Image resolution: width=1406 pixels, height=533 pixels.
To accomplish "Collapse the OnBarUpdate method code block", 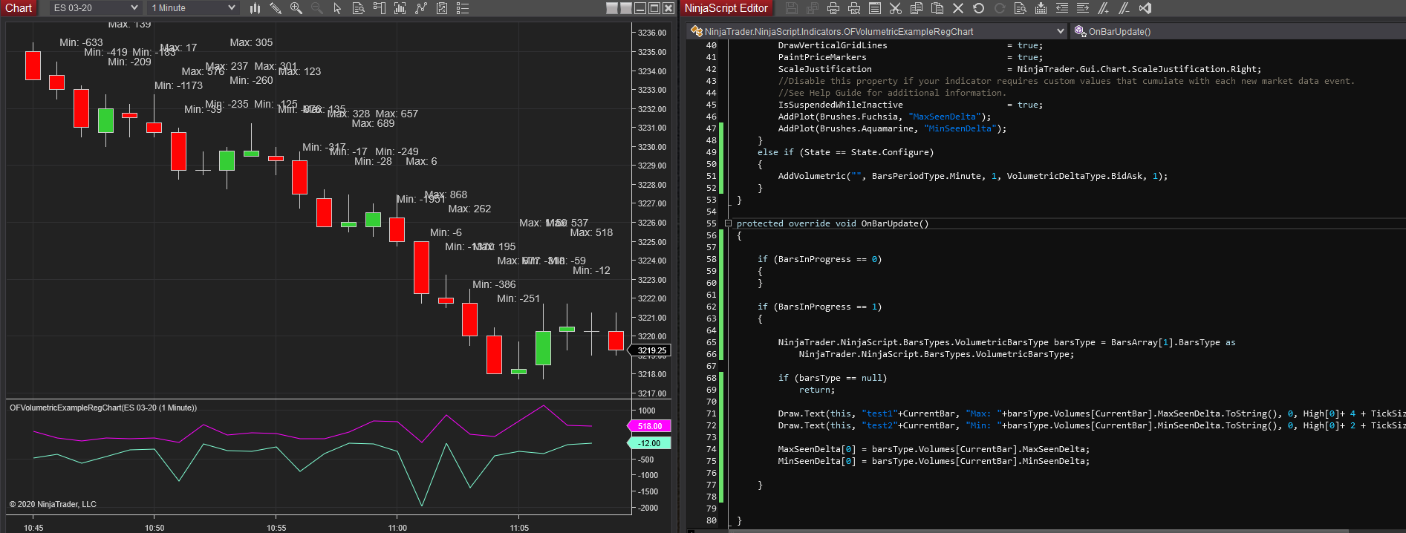I will (x=729, y=223).
